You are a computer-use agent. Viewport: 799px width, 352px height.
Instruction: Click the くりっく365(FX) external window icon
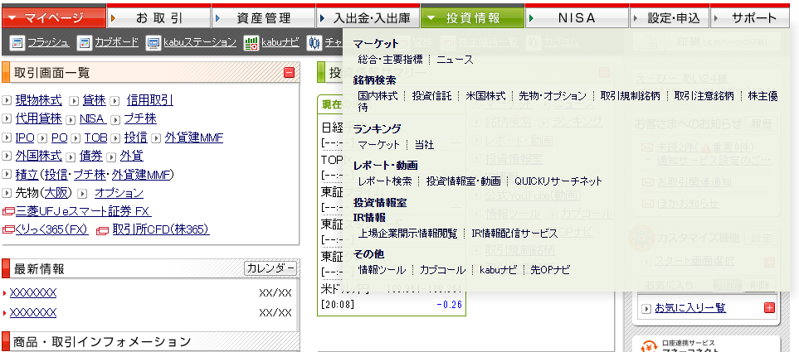[8, 230]
